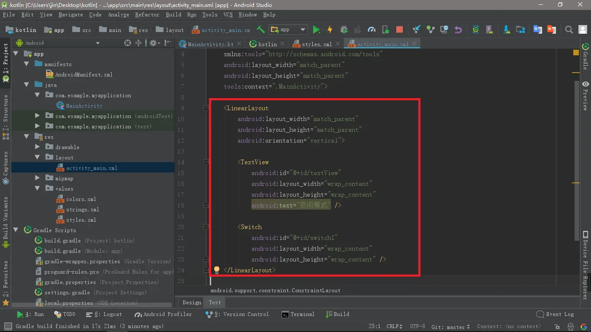The width and height of the screenshot is (591, 332).
Task: Toggle the 2: Favorites side panel
Action: [6, 283]
